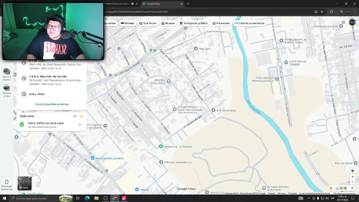Screen dimensions: 359x202
Task: Filter map by Hoteles
Action: click(x=128, y=23)
